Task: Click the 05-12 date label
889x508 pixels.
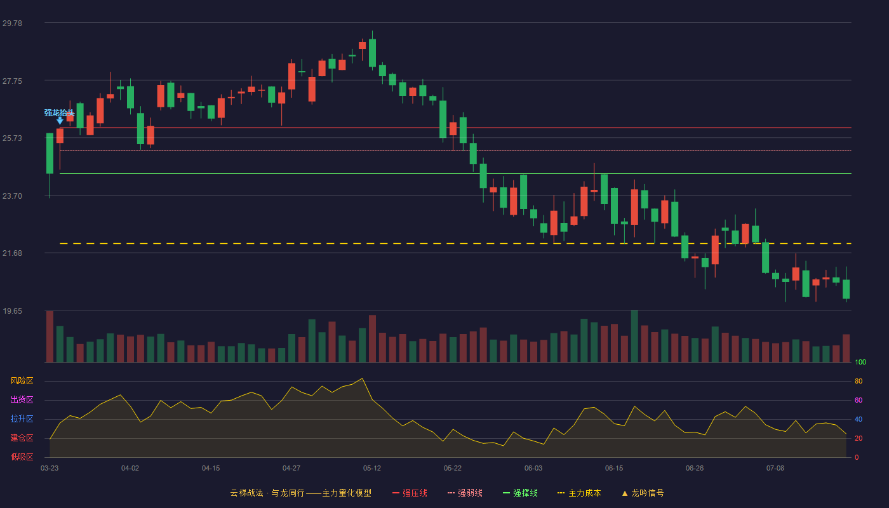Action: click(372, 468)
